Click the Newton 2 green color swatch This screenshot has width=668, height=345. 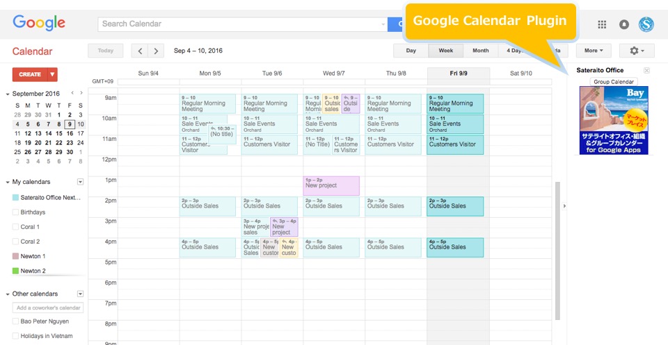point(16,271)
